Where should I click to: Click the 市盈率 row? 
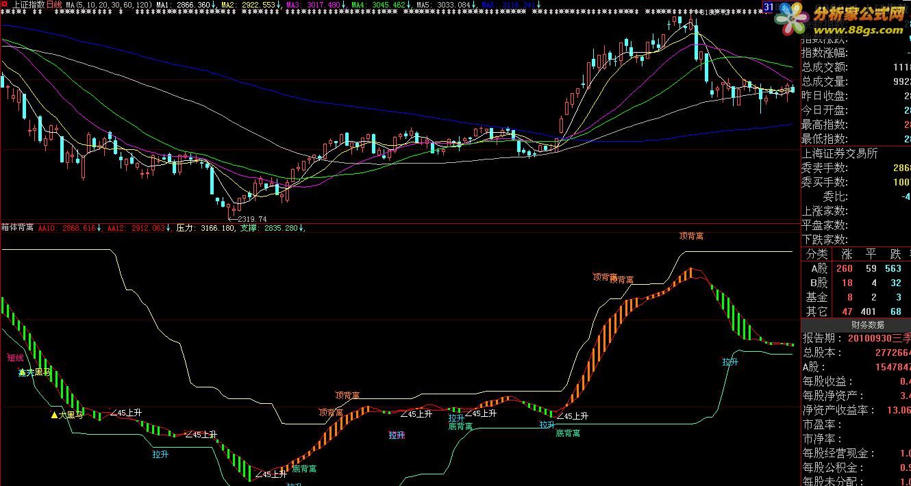point(856,424)
